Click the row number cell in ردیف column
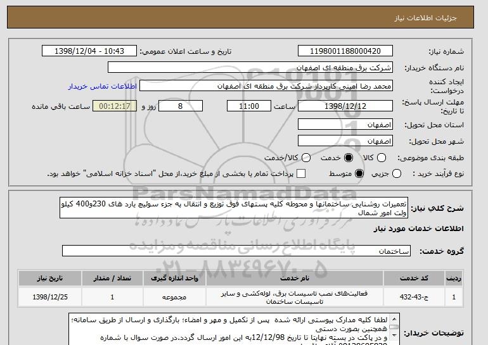488x345 pixels. (454, 297)
